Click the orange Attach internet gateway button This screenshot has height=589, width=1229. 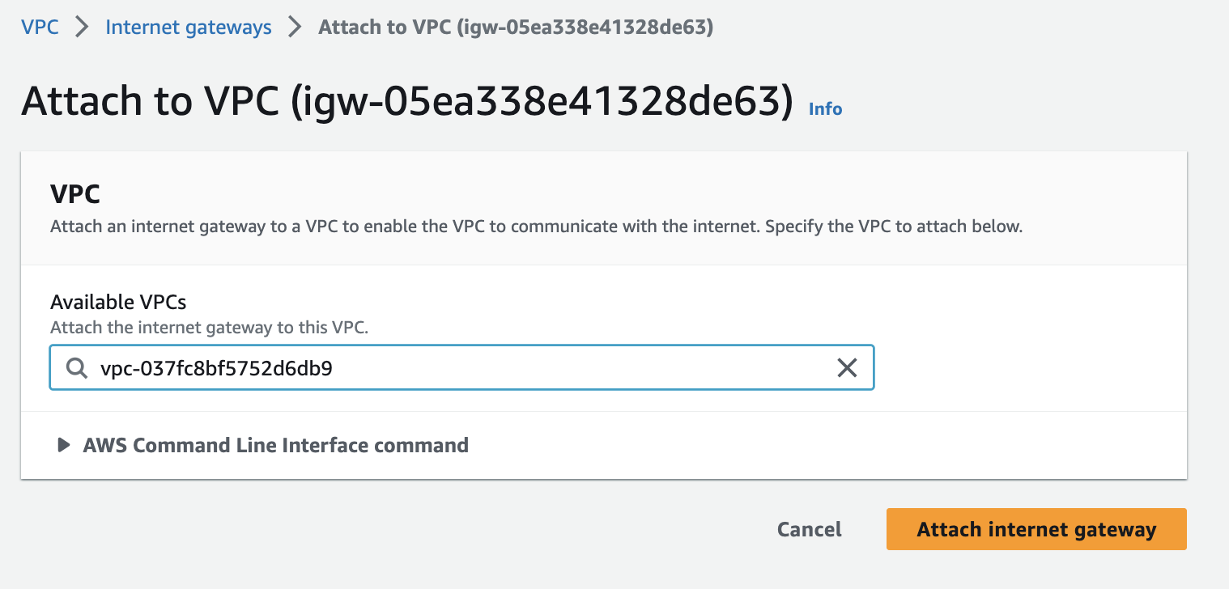(1036, 529)
